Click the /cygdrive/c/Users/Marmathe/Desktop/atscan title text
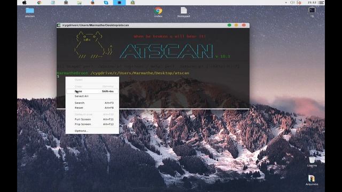The height and width of the screenshot is (192, 342). coord(96,25)
